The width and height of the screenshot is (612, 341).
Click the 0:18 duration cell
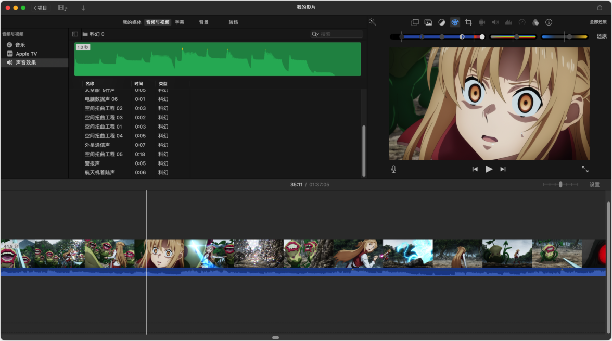[x=140, y=154]
